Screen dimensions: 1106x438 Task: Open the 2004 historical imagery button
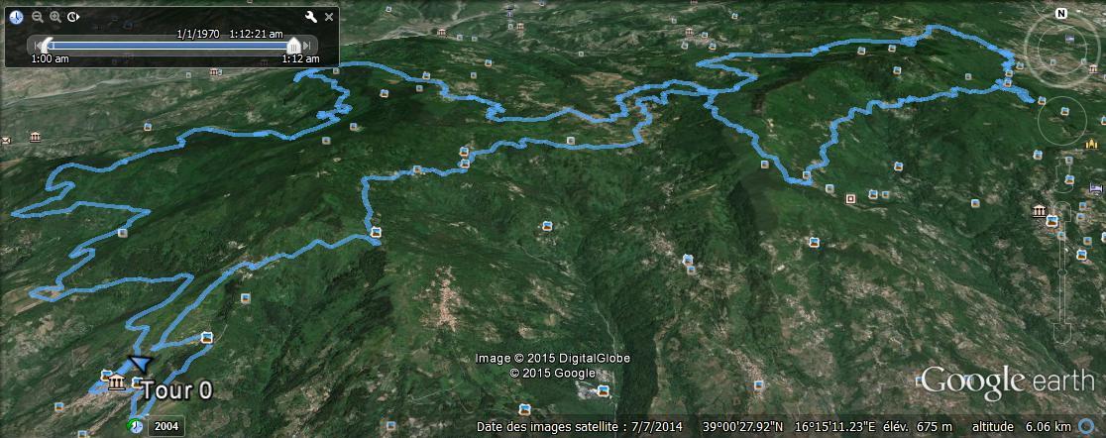(x=166, y=426)
